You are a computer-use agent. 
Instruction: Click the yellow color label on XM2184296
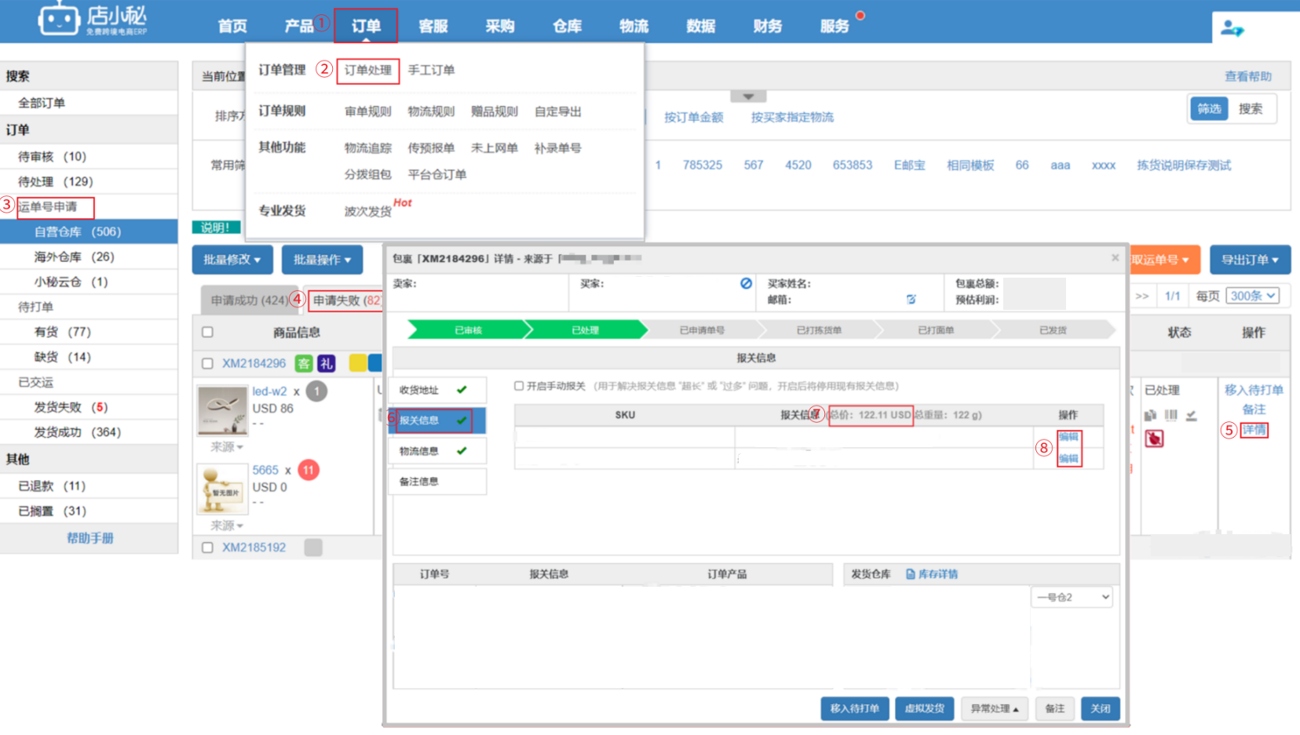(357, 363)
